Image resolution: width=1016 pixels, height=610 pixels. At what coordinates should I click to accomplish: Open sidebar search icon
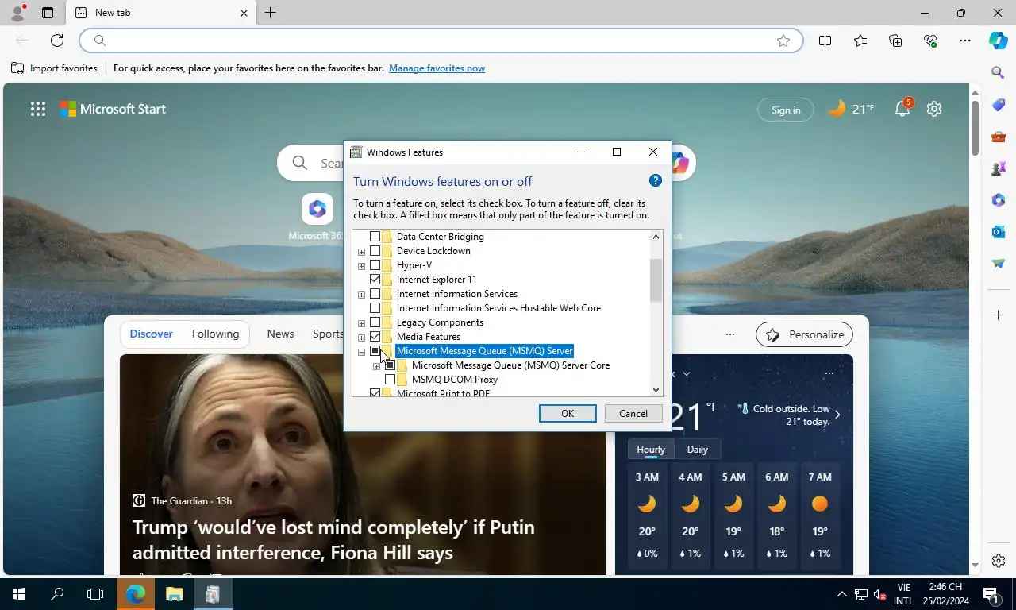click(999, 73)
